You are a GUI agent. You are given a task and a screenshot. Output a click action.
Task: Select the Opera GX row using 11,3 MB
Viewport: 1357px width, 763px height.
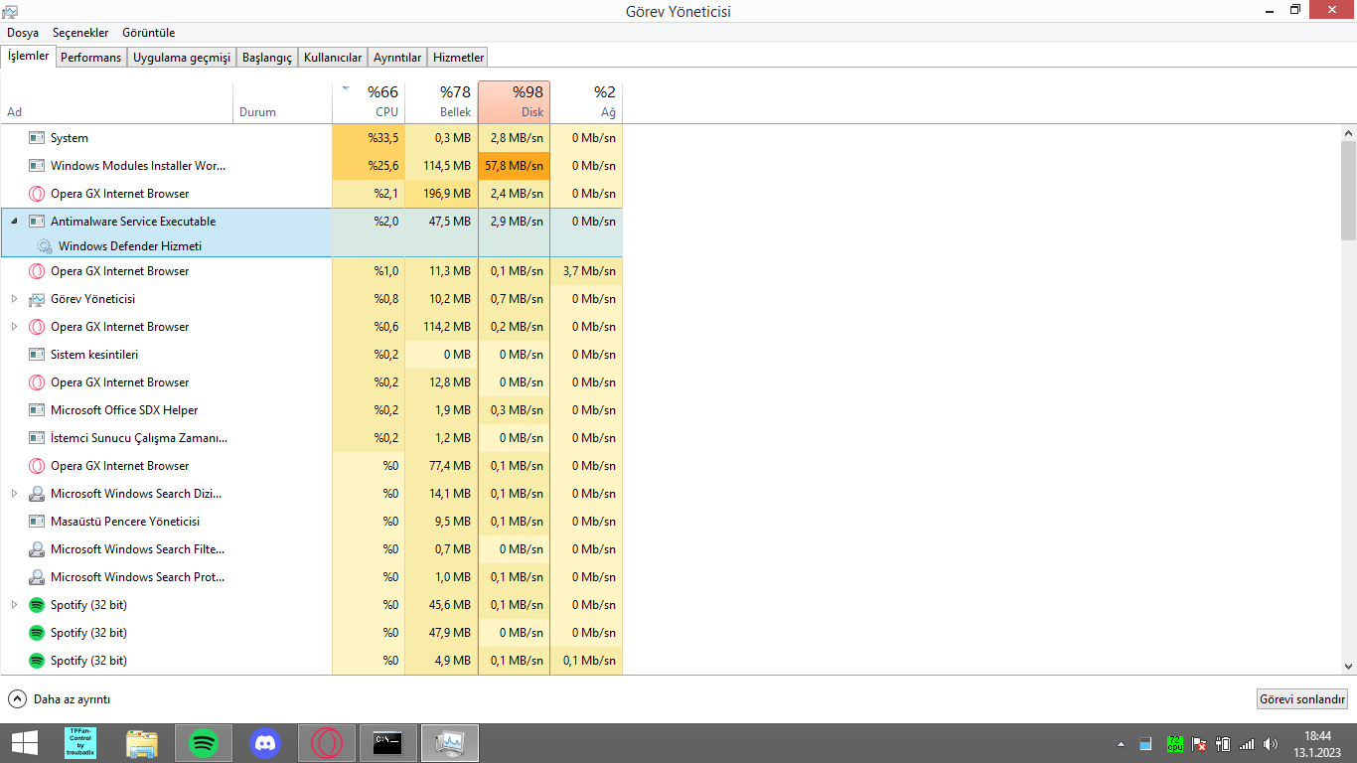[x=311, y=271]
